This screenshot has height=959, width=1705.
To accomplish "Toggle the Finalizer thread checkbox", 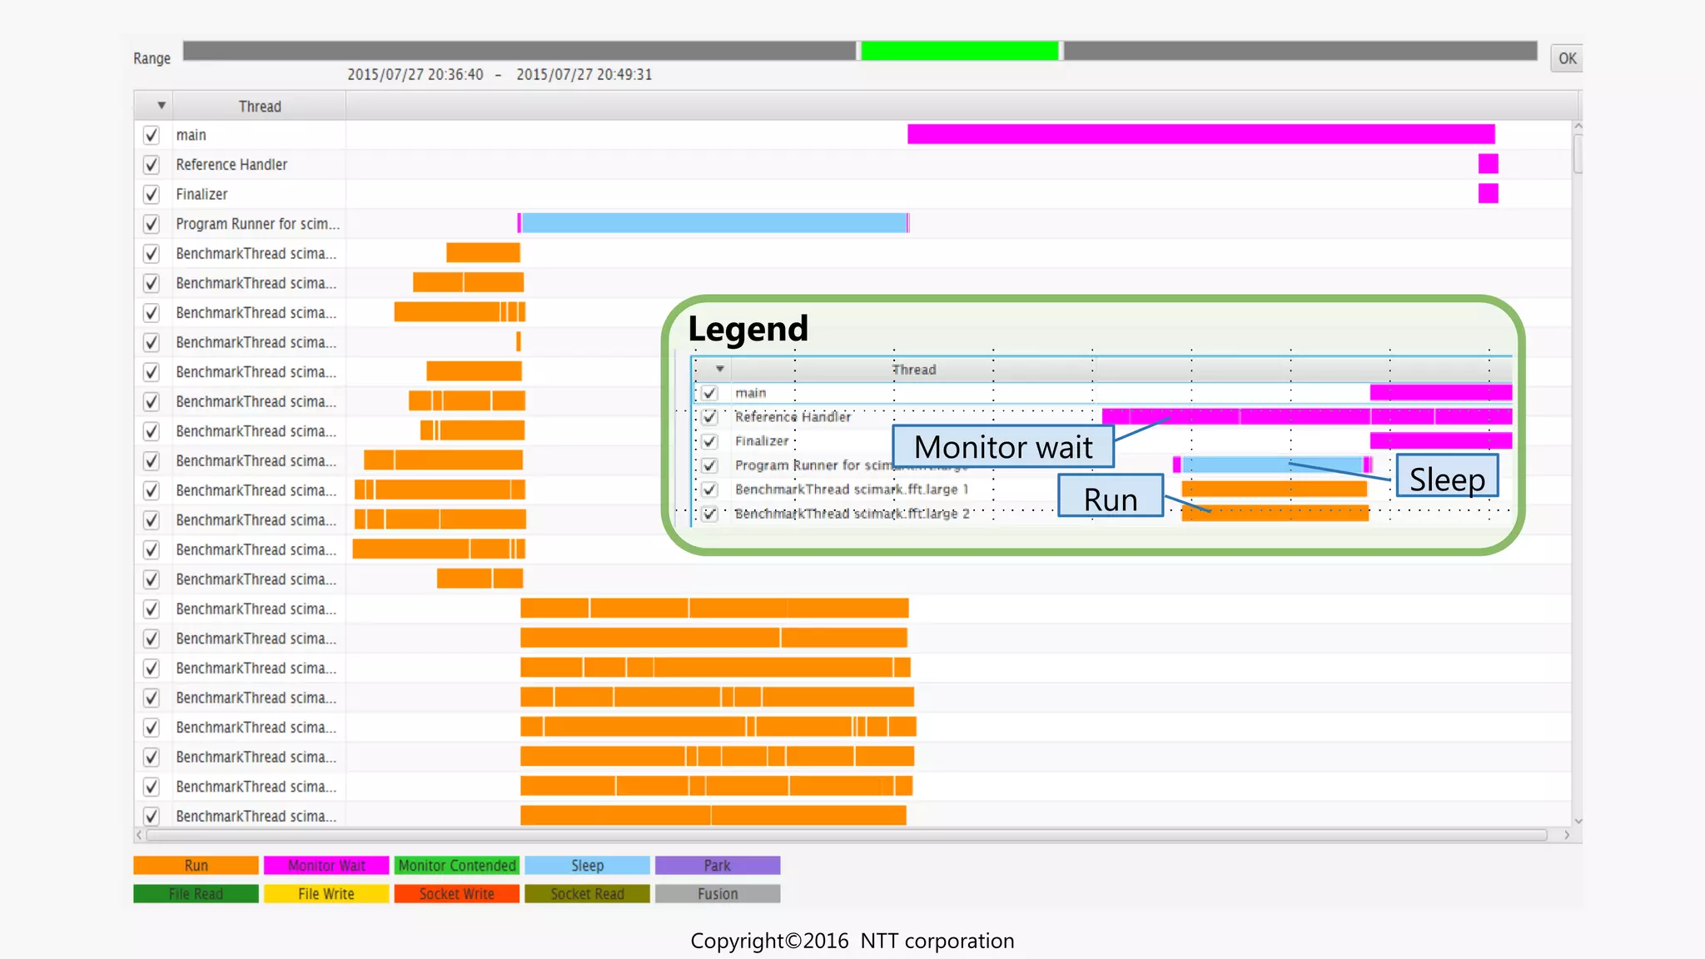I will pos(151,194).
